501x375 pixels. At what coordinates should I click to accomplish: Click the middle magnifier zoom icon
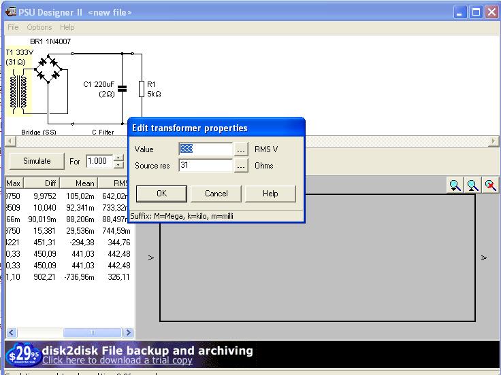click(x=472, y=185)
